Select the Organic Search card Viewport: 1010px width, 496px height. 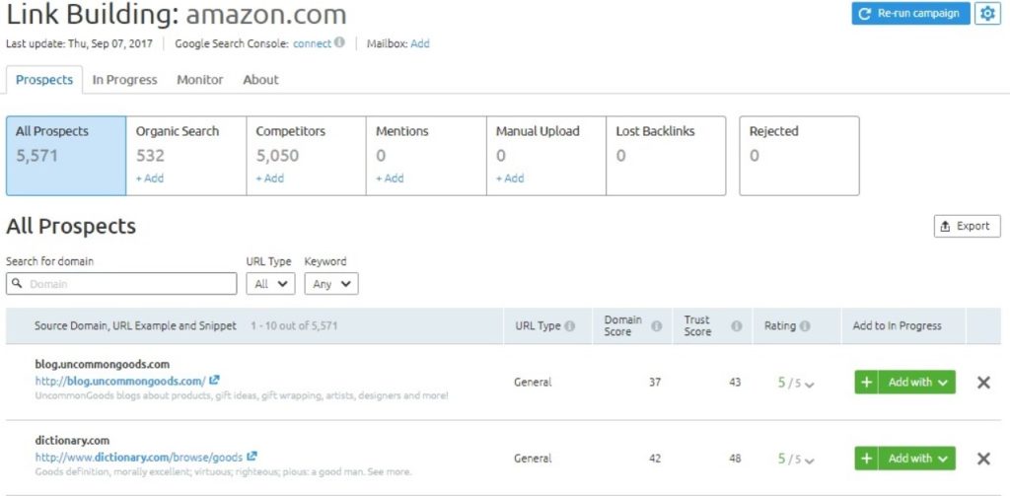186,156
